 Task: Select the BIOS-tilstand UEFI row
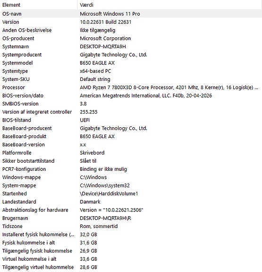pos(131,120)
